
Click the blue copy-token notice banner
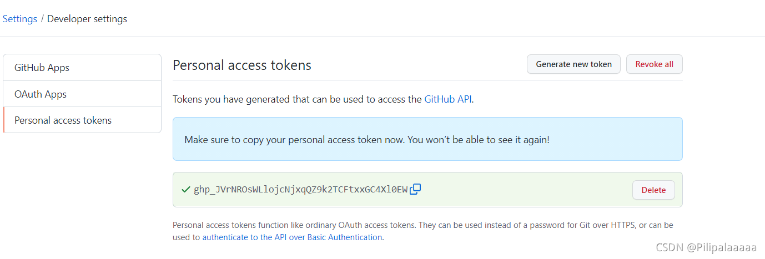pyautogui.click(x=427, y=139)
